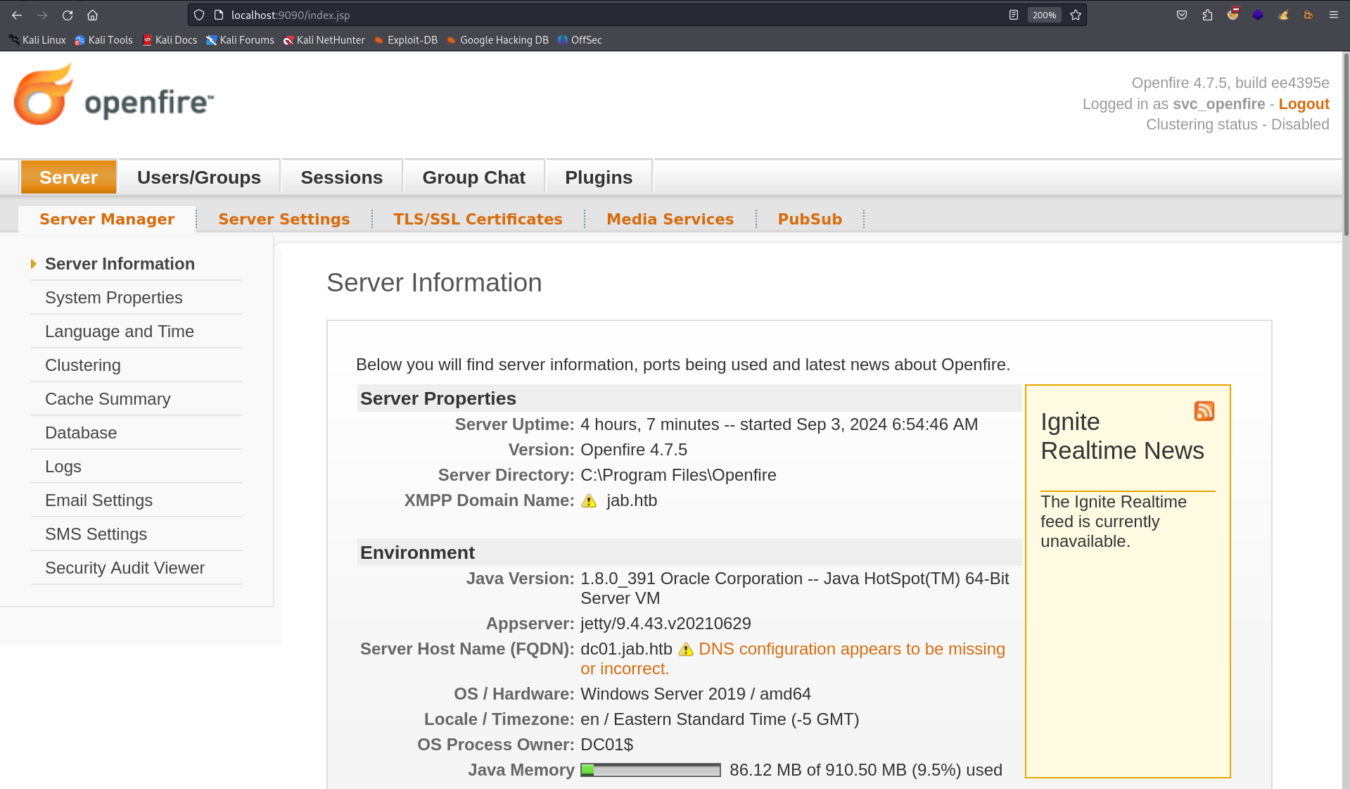Click the Version value Openfire 4.7.5
Viewport: 1350px width, 789px height.
point(634,450)
